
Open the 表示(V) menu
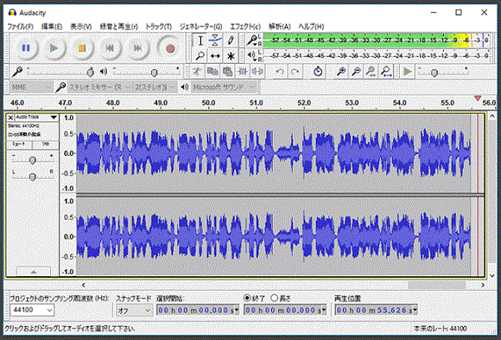(x=81, y=27)
